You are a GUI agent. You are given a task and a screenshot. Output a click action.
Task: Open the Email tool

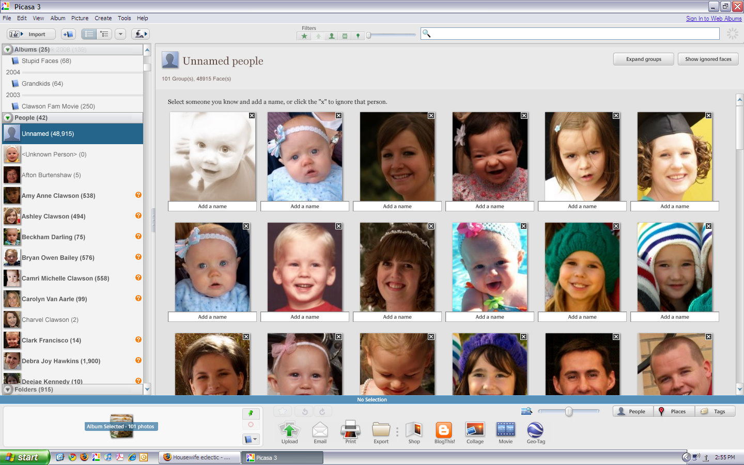[x=320, y=433]
